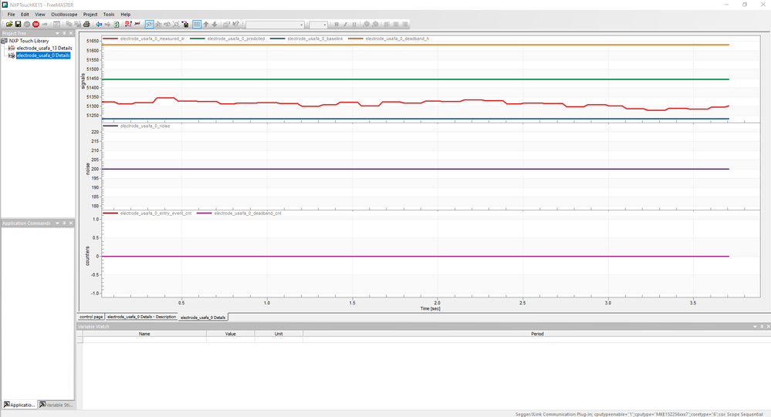Click the red Stop communication icon
Screen dimensions: 771x417
(x=36, y=24)
